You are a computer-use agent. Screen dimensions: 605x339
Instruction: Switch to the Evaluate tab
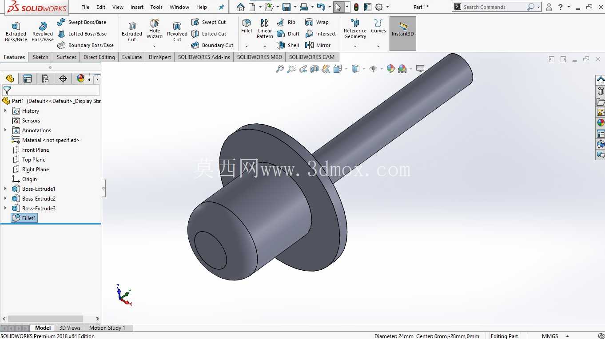pos(132,57)
